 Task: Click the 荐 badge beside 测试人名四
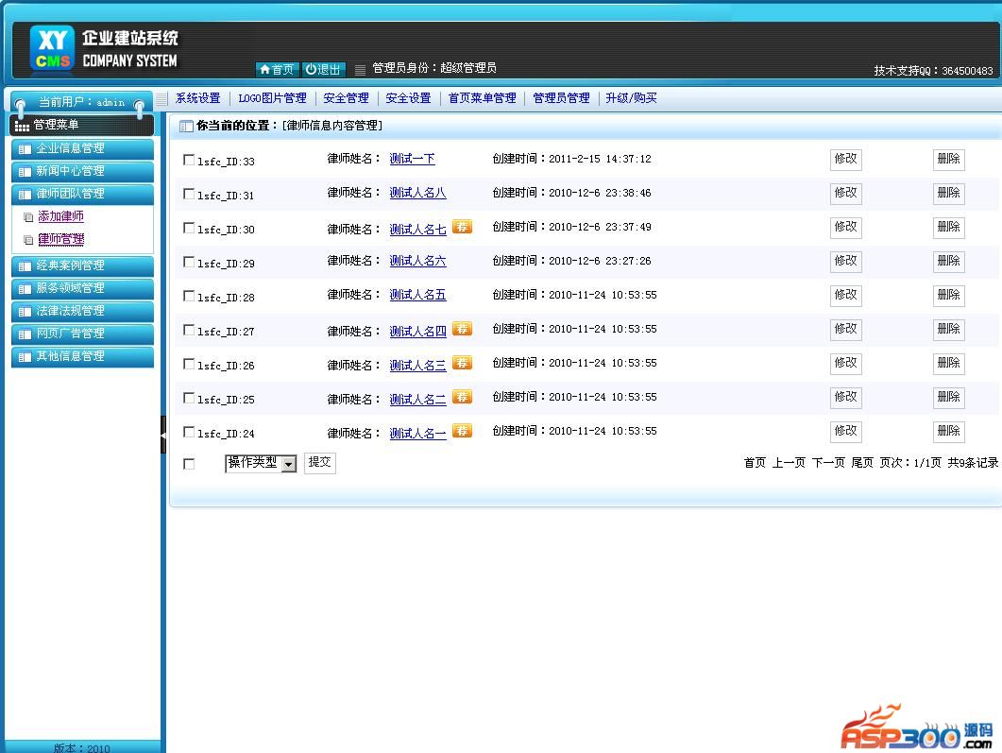tap(462, 329)
